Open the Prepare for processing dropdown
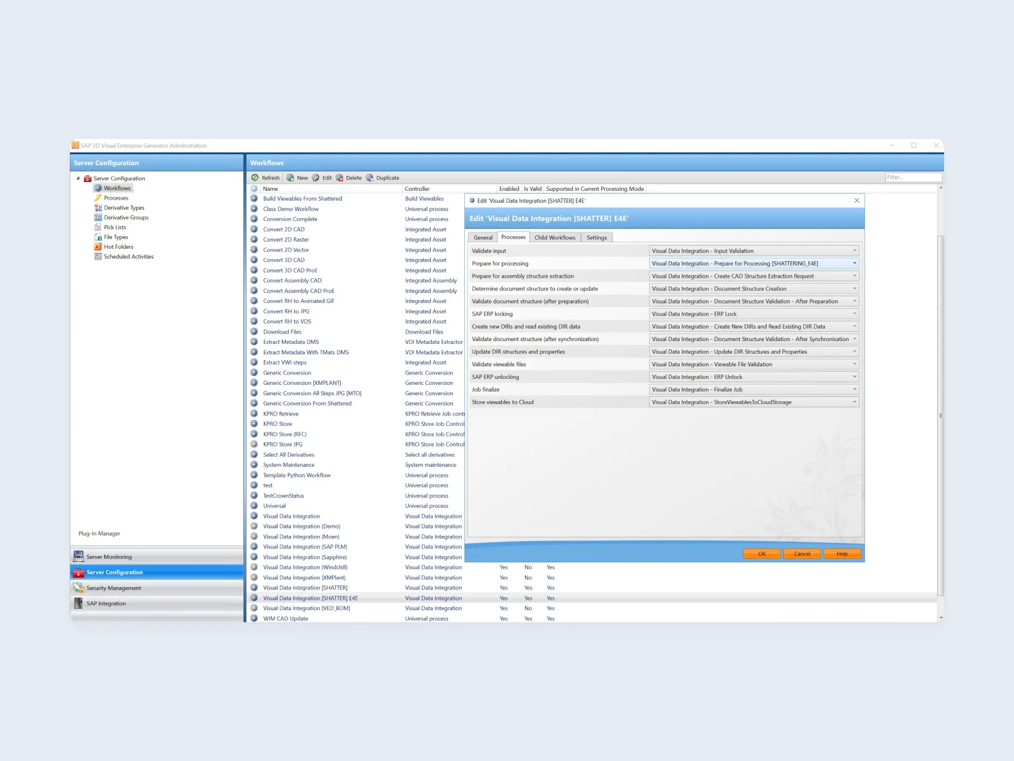The height and width of the screenshot is (761, 1014). (754, 264)
